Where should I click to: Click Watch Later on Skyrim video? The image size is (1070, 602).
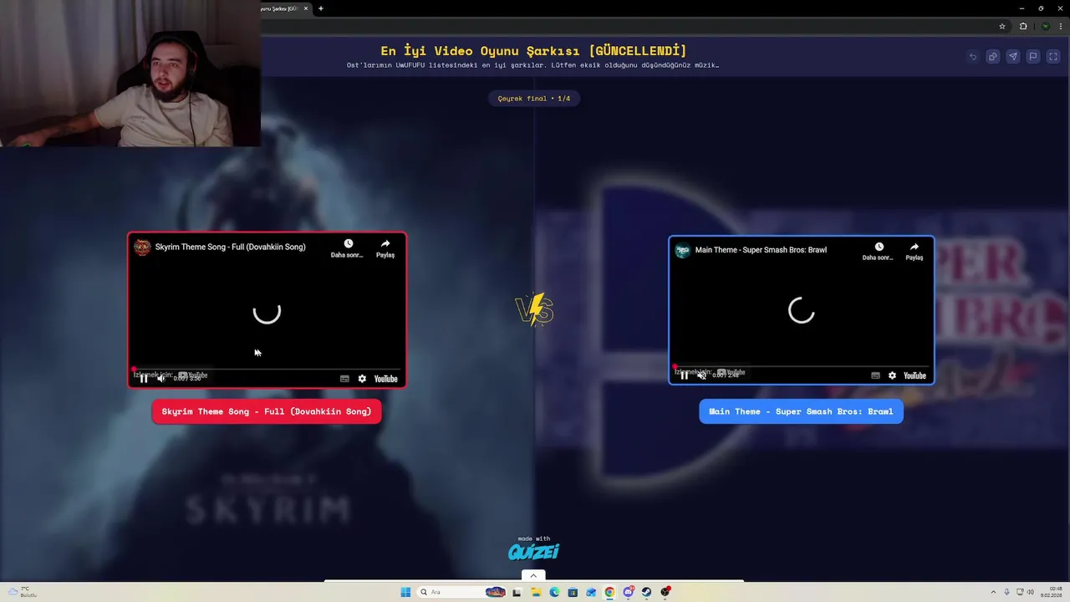point(348,248)
